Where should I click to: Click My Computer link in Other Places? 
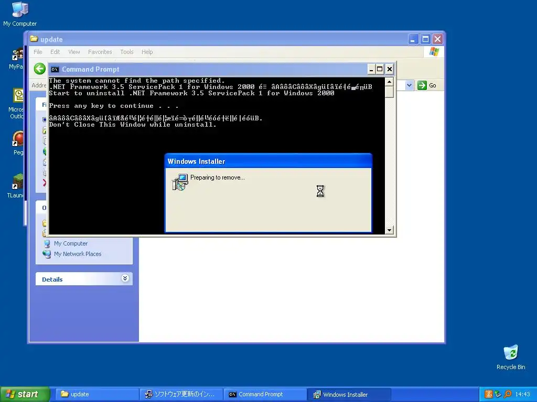(71, 243)
